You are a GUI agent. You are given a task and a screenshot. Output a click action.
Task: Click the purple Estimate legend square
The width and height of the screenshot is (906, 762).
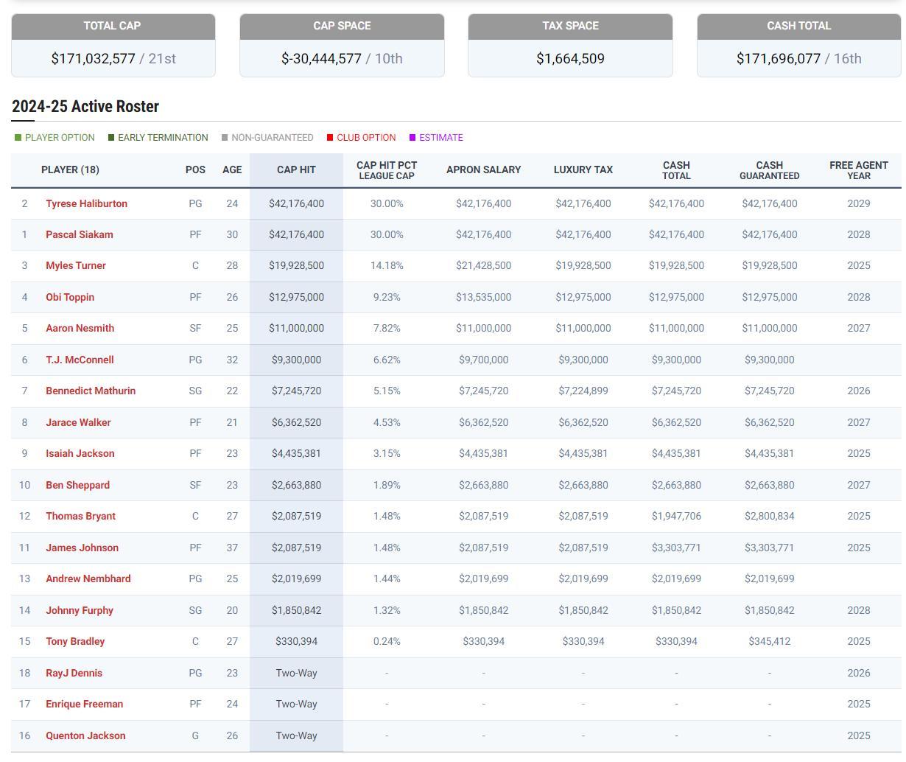click(412, 138)
